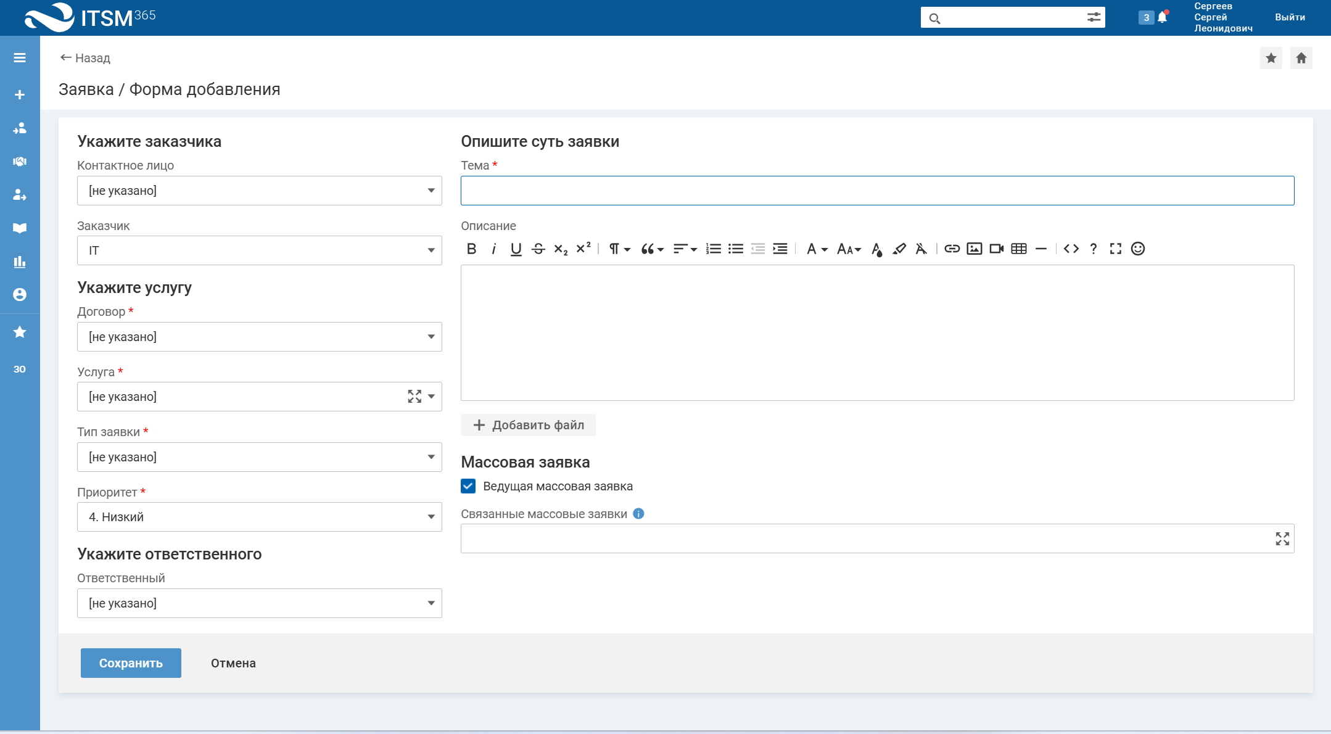The height and width of the screenshot is (734, 1331).
Task: Insert a table in description editor
Action: (x=1019, y=249)
